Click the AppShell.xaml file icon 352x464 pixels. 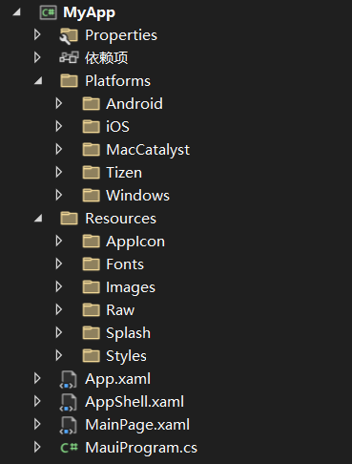click(x=69, y=402)
